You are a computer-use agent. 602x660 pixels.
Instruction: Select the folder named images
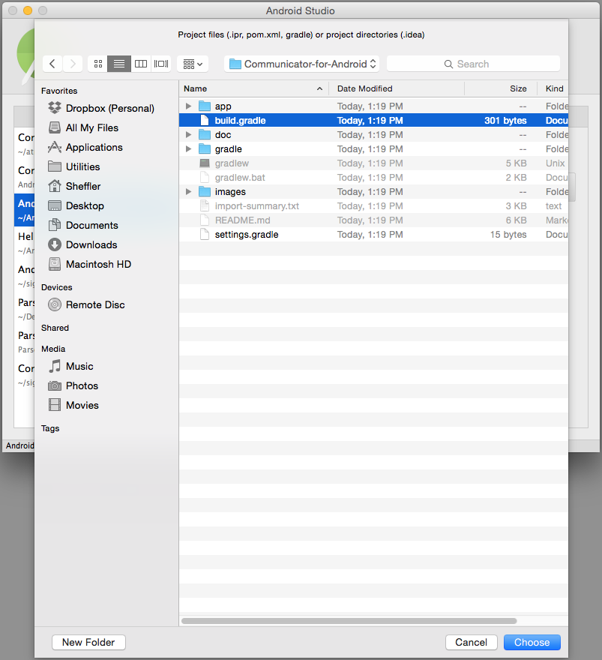(230, 191)
